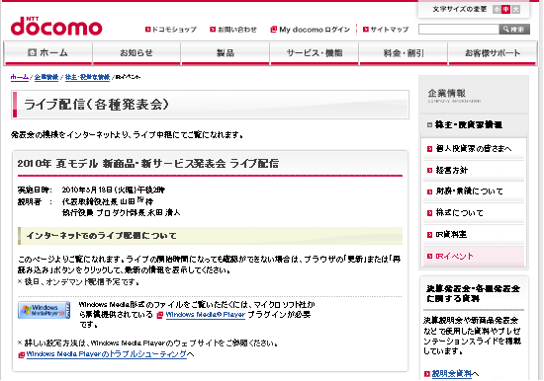Select the medium font size button
This screenshot has width=544, height=381.
pos(506,9)
